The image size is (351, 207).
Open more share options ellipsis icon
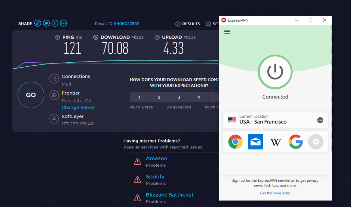click(63, 23)
